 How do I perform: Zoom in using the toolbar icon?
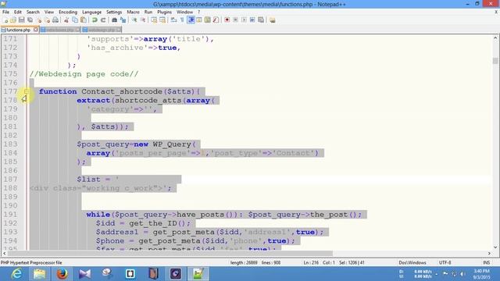pyautogui.click(x=134, y=20)
